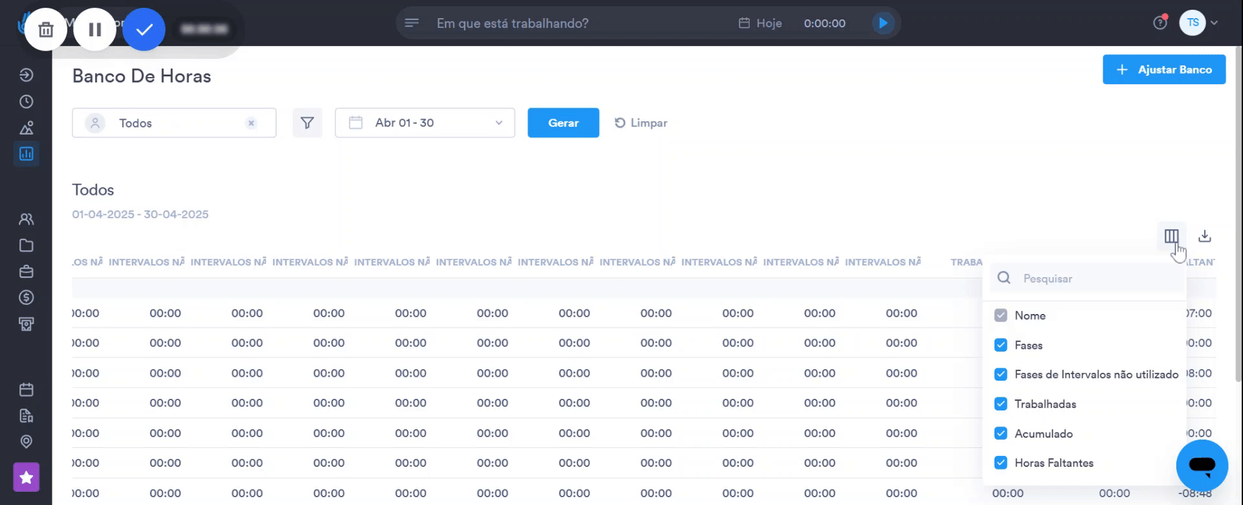The image size is (1243, 505).
Task: Click the Gerar button
Action: click(563, 123)
